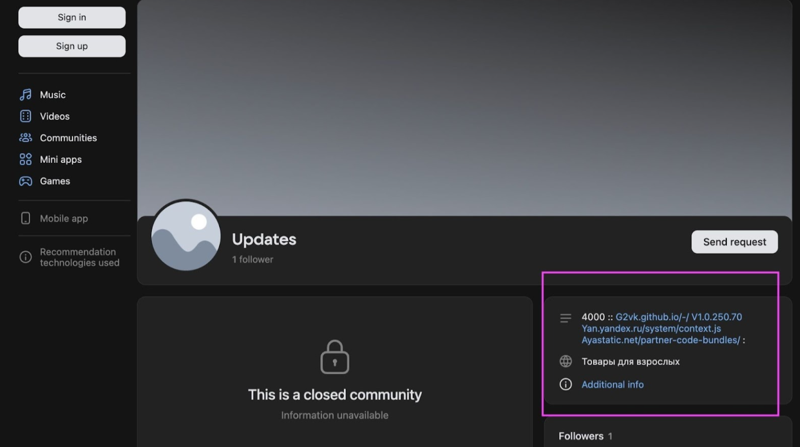
Task: Click the Mini apps grid icon
Action: 25,160
